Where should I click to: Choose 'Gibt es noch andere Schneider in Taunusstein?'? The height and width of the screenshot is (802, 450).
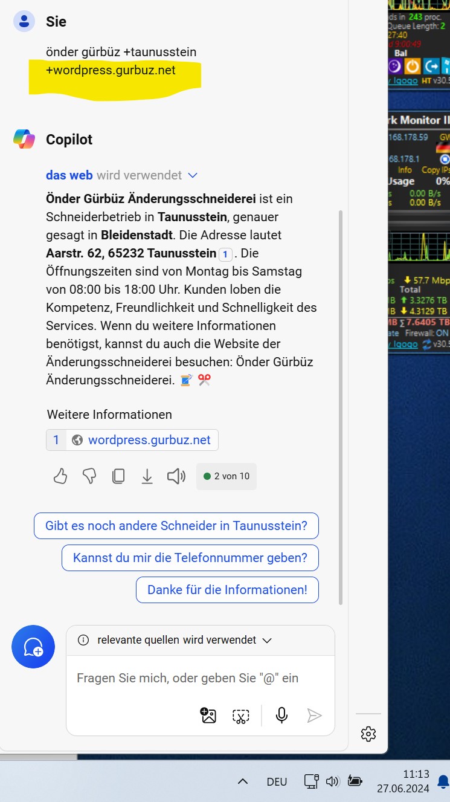[x=176, y=526]
